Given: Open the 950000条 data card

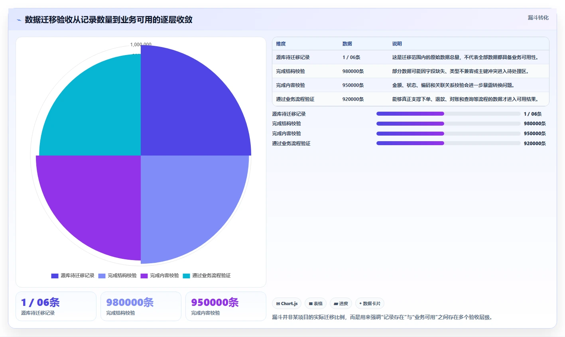Looking at the screenshot, I should pyautogui.click(x=226, y=306).
